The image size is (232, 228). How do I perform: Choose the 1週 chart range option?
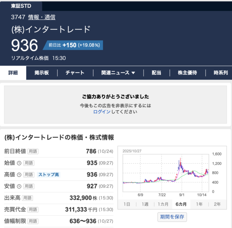tap(145, 204)
